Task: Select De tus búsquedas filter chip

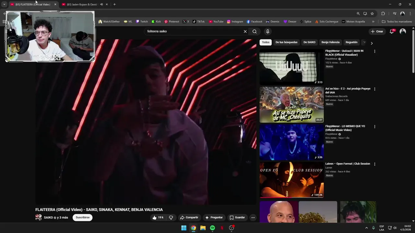Action: (286, 42)
